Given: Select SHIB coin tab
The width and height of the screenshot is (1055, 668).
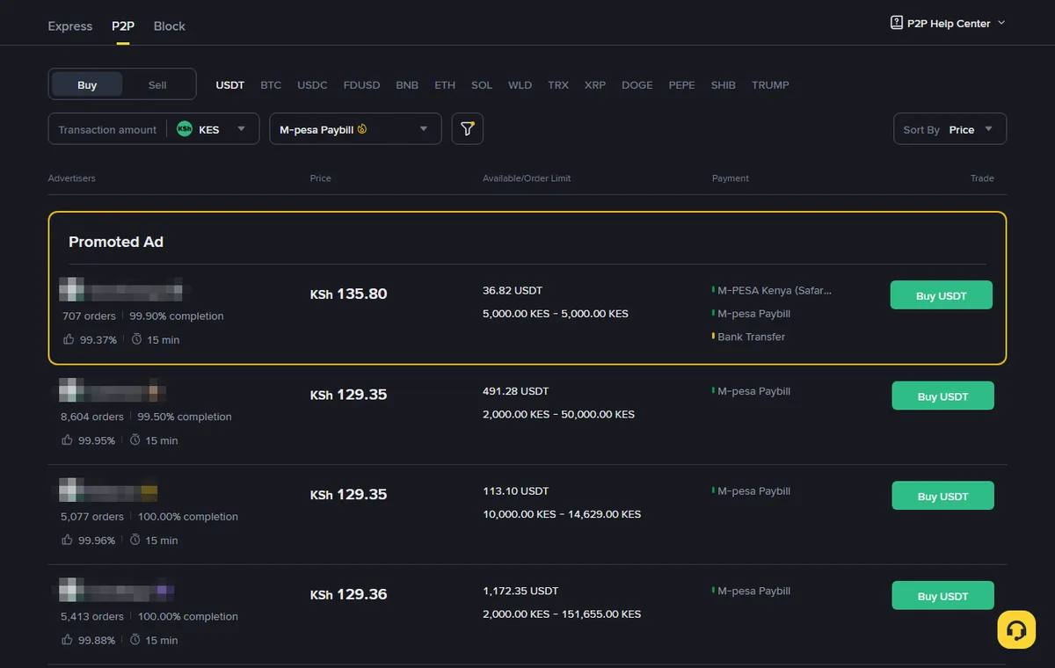Looking at the screenshot, I should pyautogui.click(x=723, y=85).
